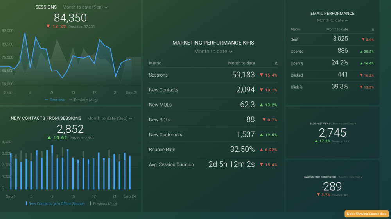Open New Contacts From Sessions date range dropdown
The image size is (391, 219).
(x=109, y=118)
